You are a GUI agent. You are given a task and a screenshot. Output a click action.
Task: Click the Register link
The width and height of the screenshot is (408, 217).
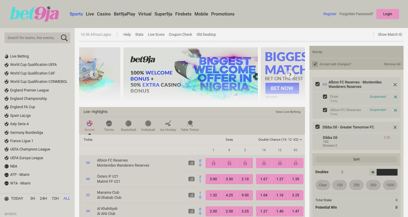(330, 14)
